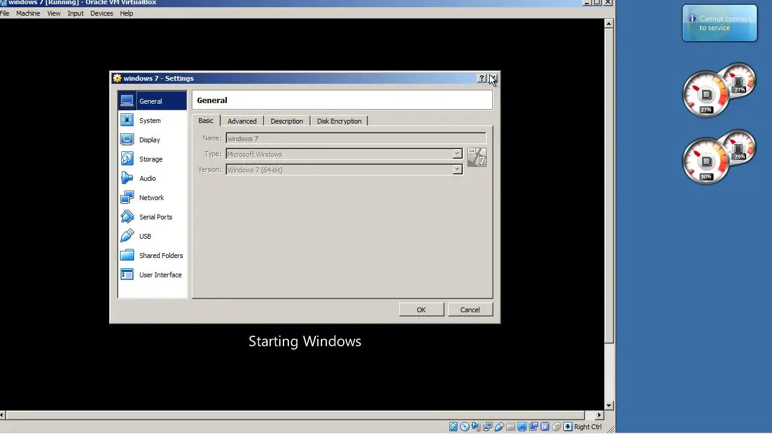The image size is (772, 434).
Task: Click network adapters status bar icon
Action: [x=487, y=427]
